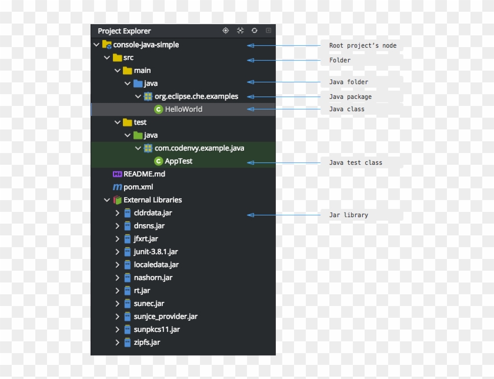Collapse the java folder under test
The width and height of the screenshot is (494, 379).
[x=127, y=135]
